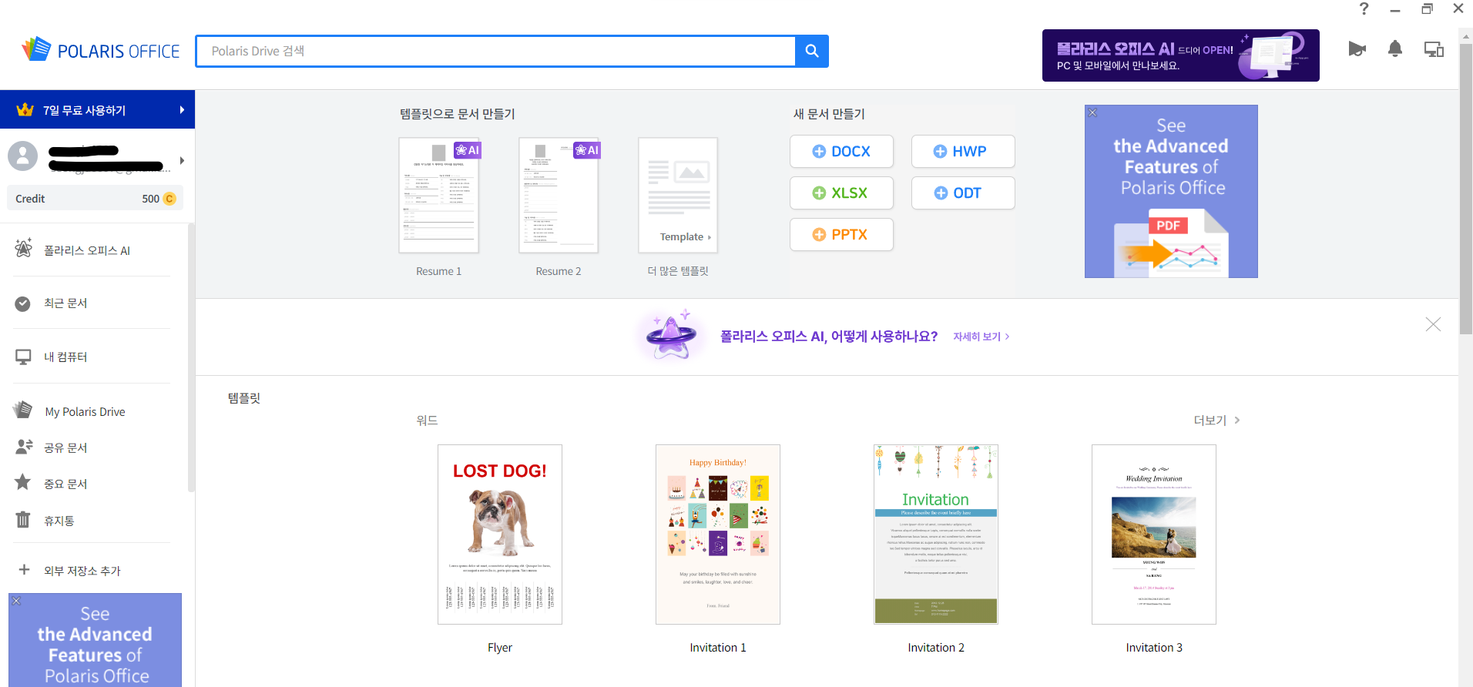Click the user profile avatar
The image size is (1473, 687).
[22, 156]
